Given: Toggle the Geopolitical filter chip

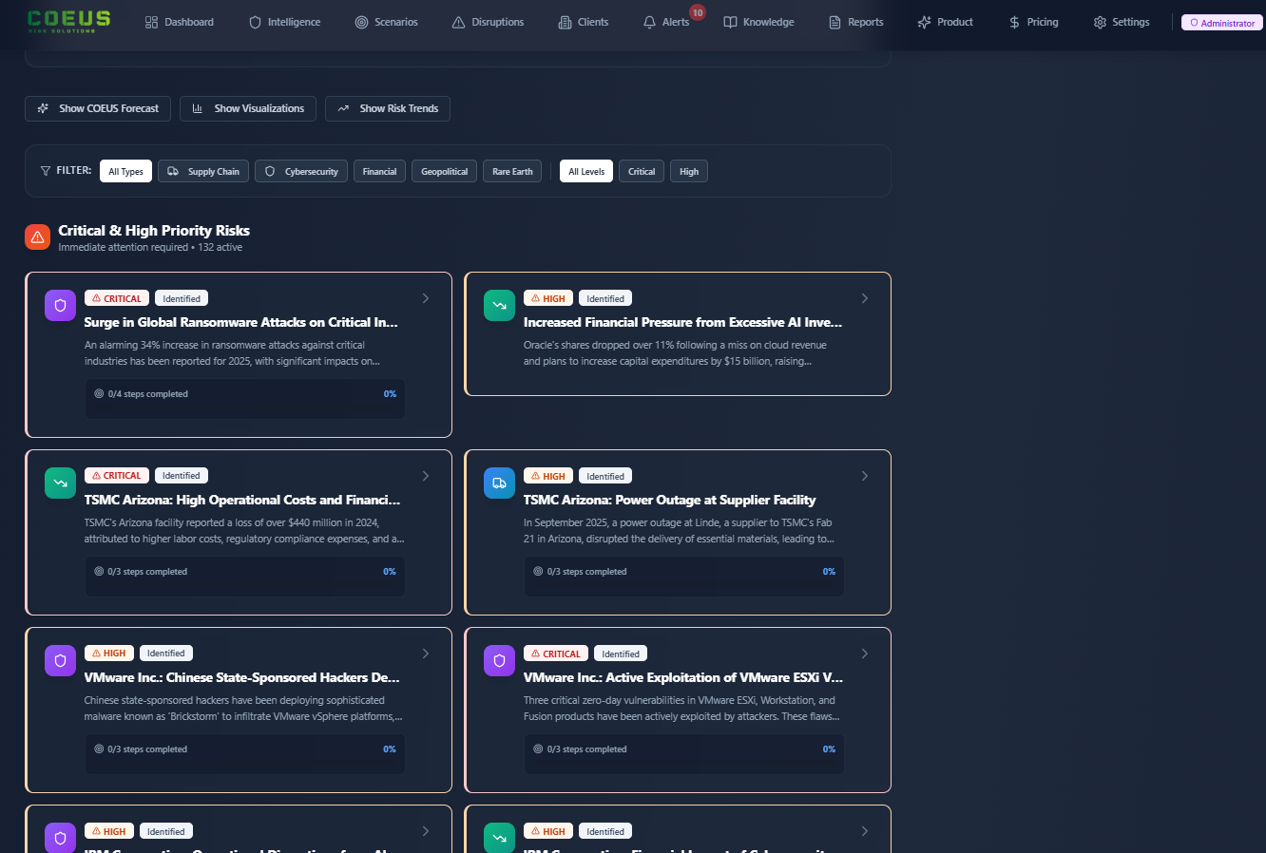Looking at the screenshot, I should pyautogui.click(x=445, y=171).
